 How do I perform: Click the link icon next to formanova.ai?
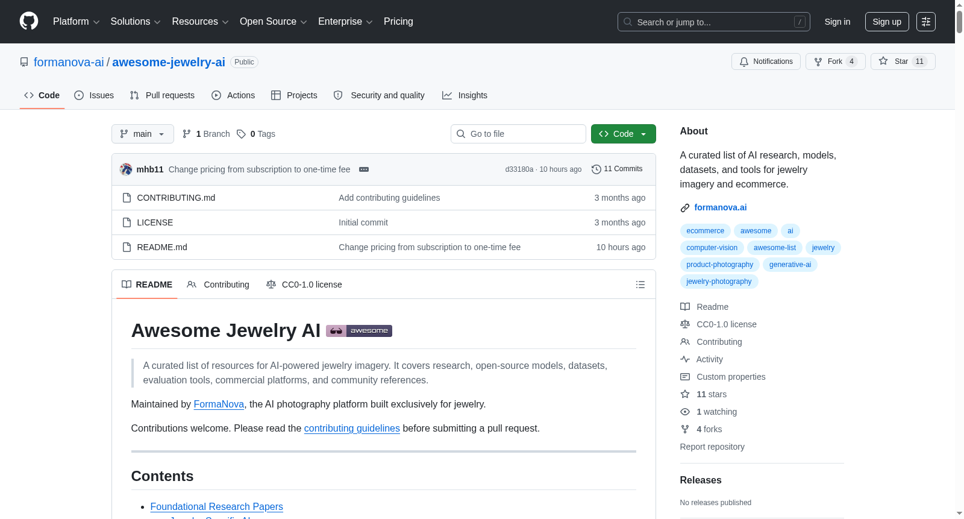[685, 208]
